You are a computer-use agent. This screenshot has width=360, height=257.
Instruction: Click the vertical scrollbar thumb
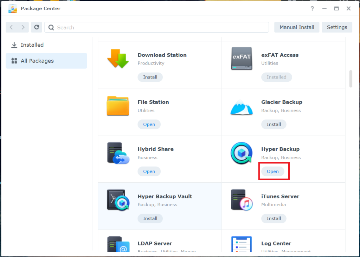click(351, 79)
